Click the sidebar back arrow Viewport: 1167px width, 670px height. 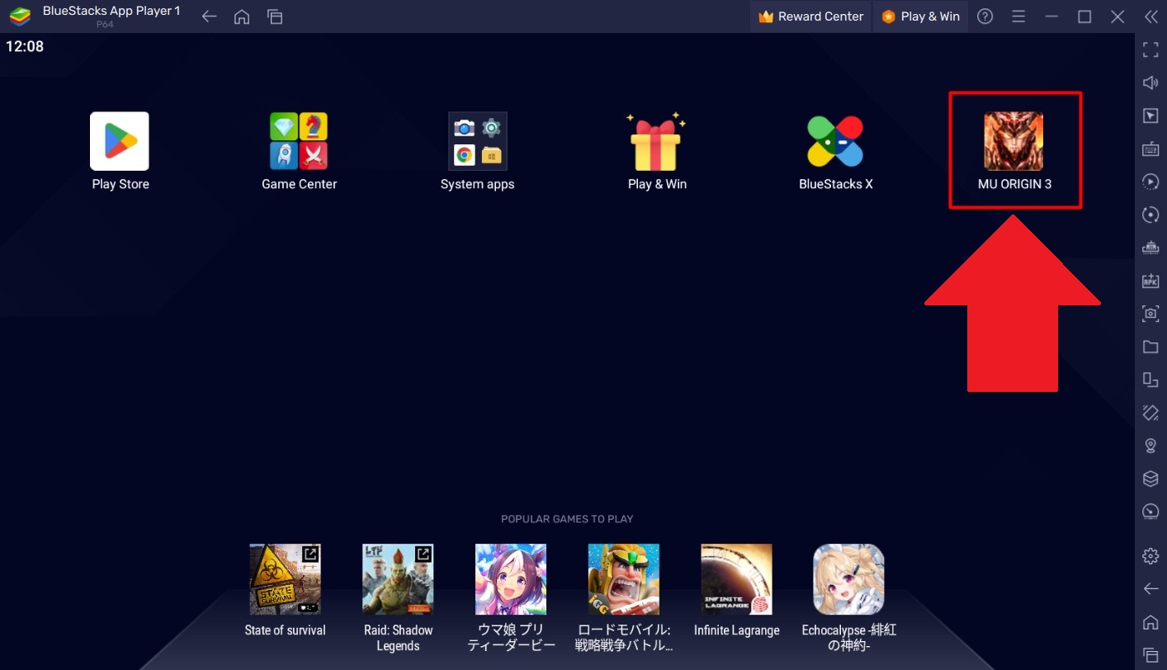(x=1150, y=588)
